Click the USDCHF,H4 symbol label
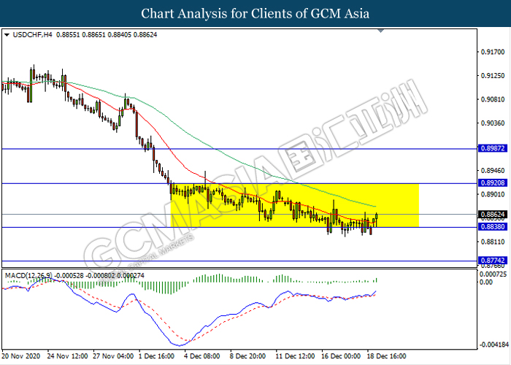The width and height of the screenshot is (511, 365). 32,35
